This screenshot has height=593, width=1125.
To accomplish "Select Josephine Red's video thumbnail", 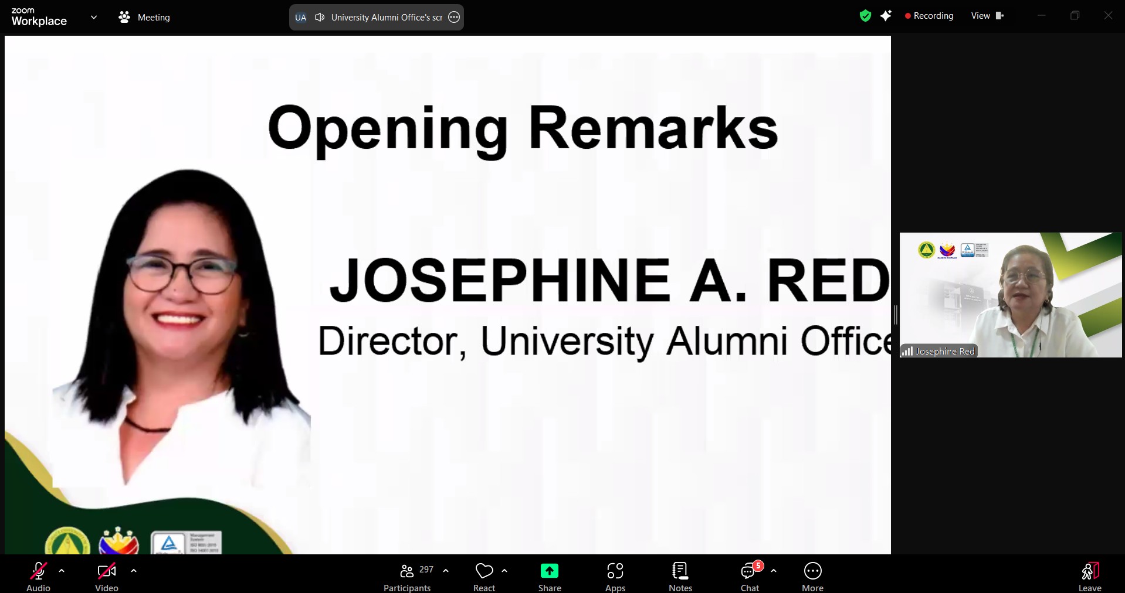I will [x=1010, y=295].
